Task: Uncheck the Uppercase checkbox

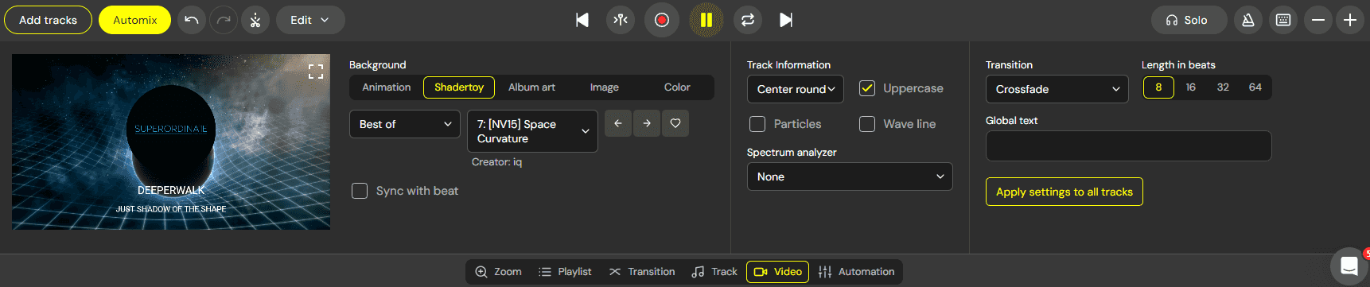Action: [x=867, y=88]
